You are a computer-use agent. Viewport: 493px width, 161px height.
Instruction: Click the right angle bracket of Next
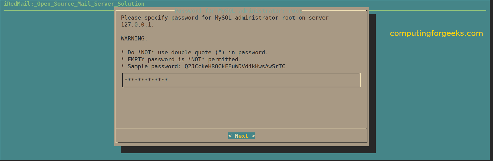253,136
